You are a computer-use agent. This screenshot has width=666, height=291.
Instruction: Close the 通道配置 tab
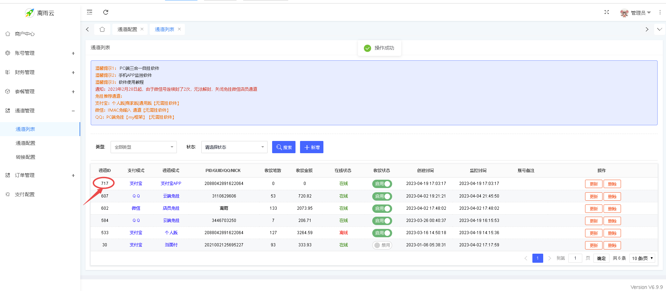[x=142, y=29]
